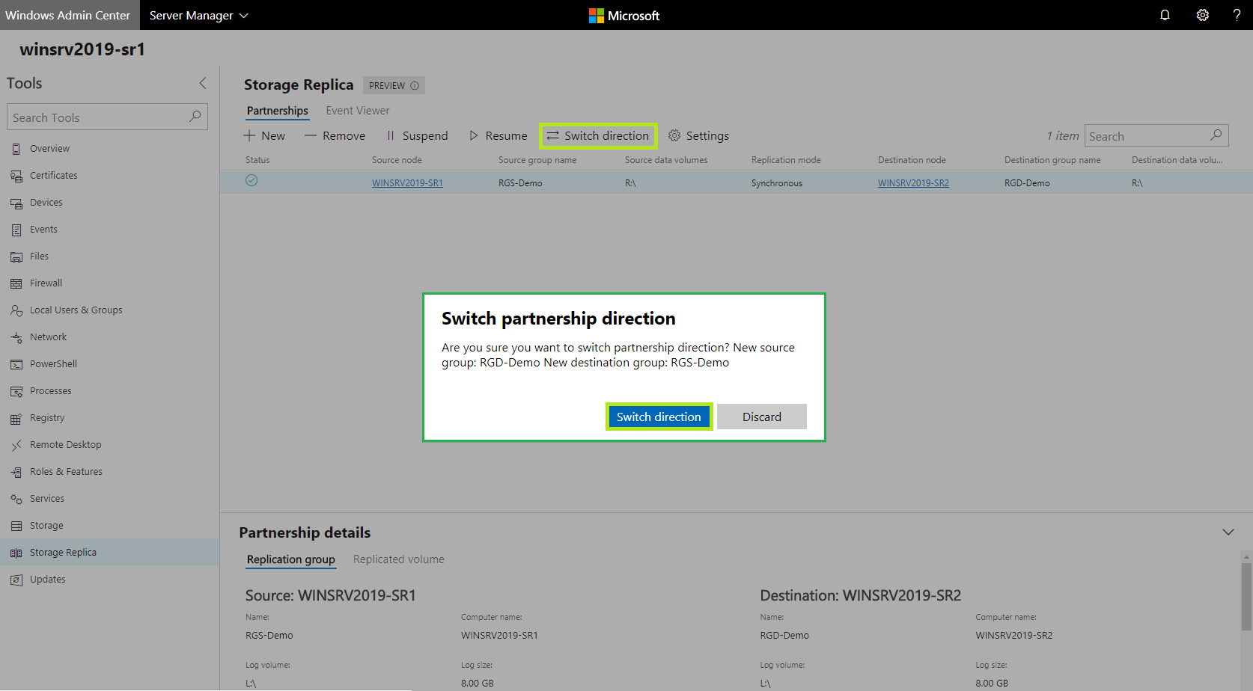Viewport: 1253px width, 691px height.
Task: Sort by Source node column header
Action: (397, 160)
